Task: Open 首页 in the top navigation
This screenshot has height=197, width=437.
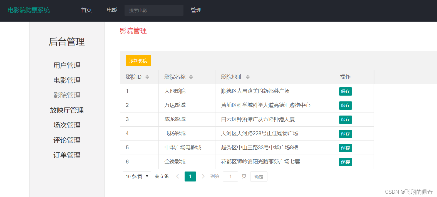Action: (x=86, y=10)
